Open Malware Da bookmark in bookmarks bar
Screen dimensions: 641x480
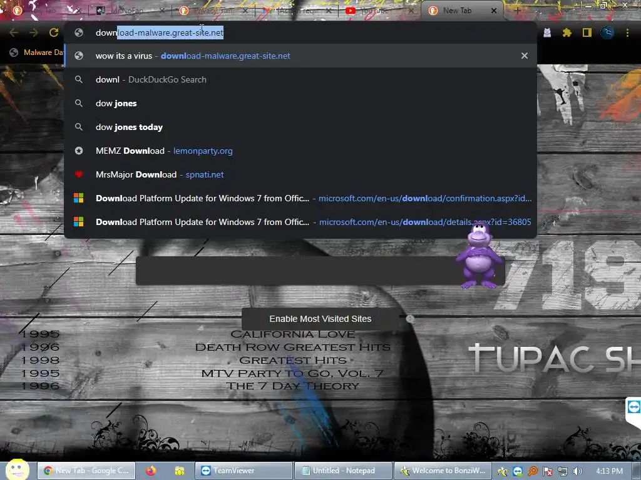click(36, 52)
